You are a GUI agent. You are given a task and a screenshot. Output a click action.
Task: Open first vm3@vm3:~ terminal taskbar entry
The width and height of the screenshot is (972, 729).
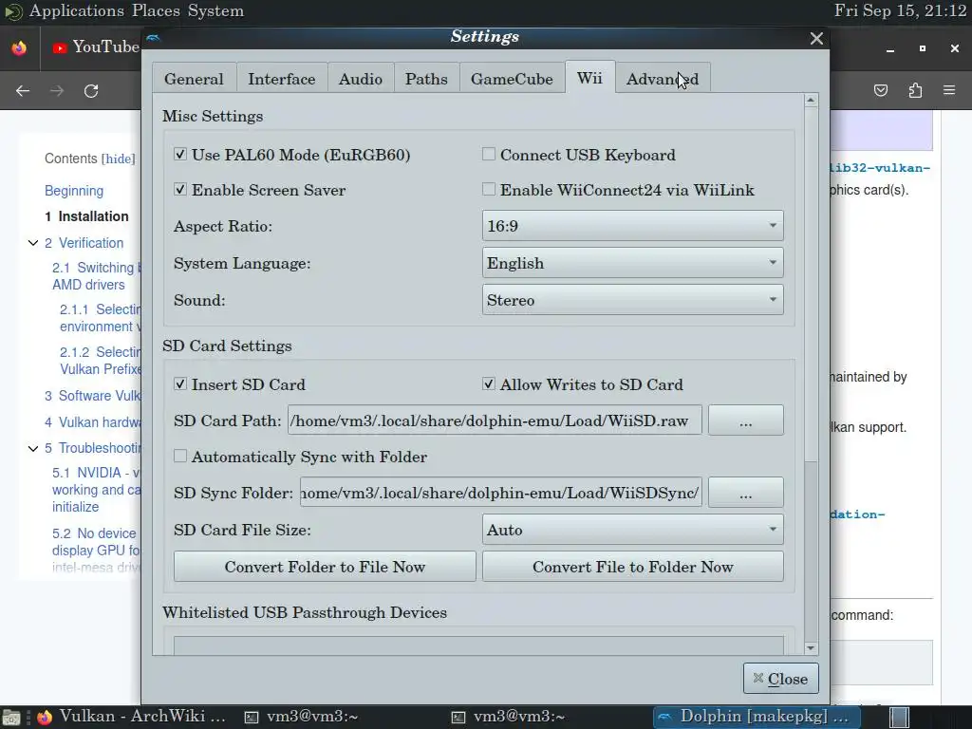click(301, 717)
